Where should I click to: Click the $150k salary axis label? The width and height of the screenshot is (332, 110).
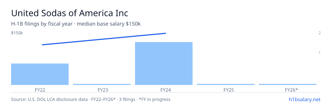pyautogui.click(x=17, y=33)
